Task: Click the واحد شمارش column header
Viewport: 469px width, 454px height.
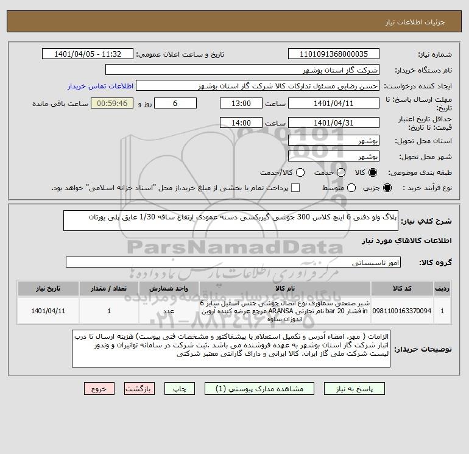Action: pyautogui.click(x=169, y=288)
